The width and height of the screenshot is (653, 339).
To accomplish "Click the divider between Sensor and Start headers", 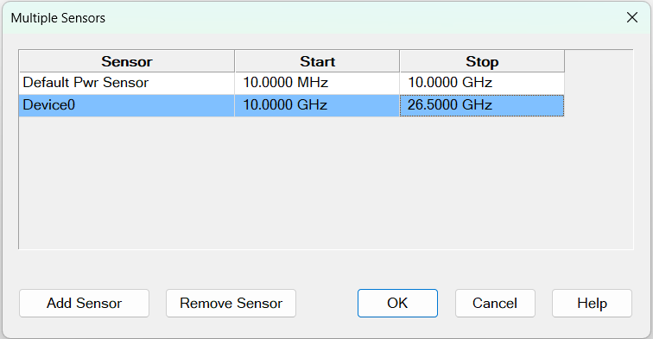I will click(234, 61).
